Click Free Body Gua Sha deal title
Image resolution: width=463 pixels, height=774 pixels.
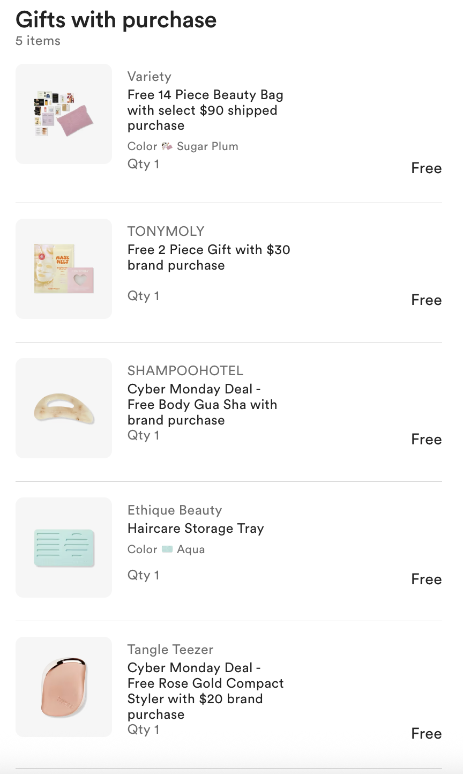tap(202, 405)
